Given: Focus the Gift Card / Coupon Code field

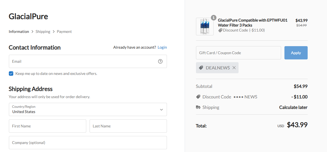Looking at the screenshot, I should click(239, 53).
